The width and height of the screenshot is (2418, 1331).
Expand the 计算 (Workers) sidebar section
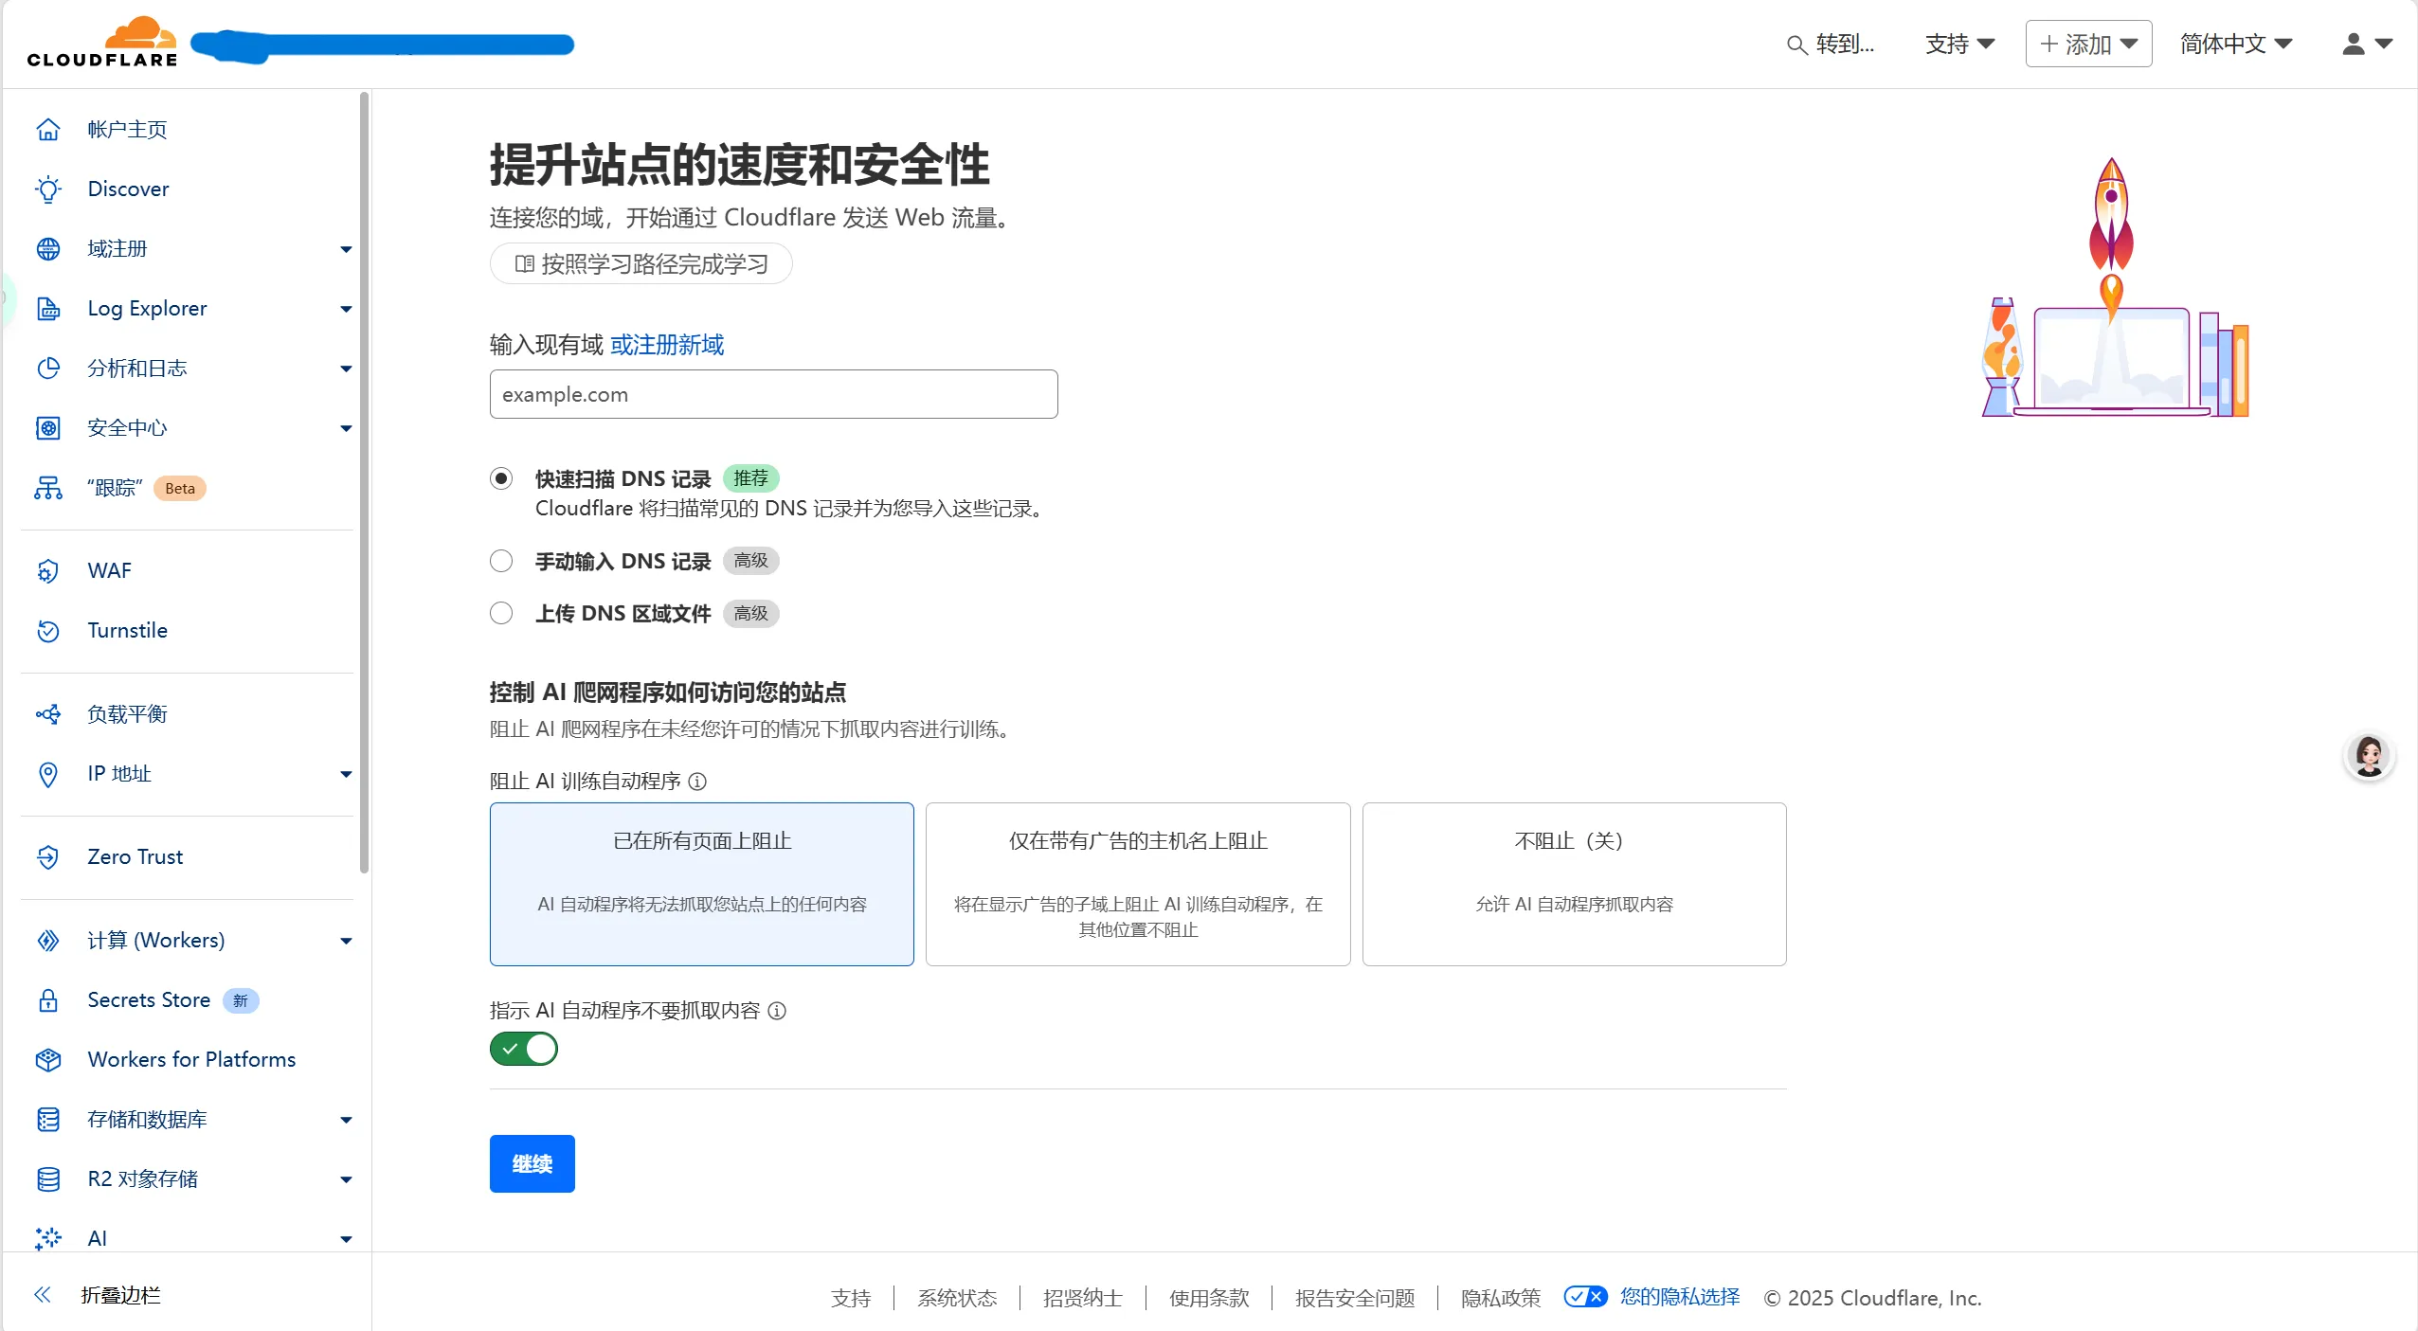tap(346, 941)
